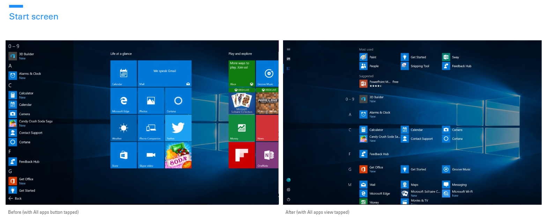
Task: Open Camera in After all-apps view
Action: click(x=453, y=130)
